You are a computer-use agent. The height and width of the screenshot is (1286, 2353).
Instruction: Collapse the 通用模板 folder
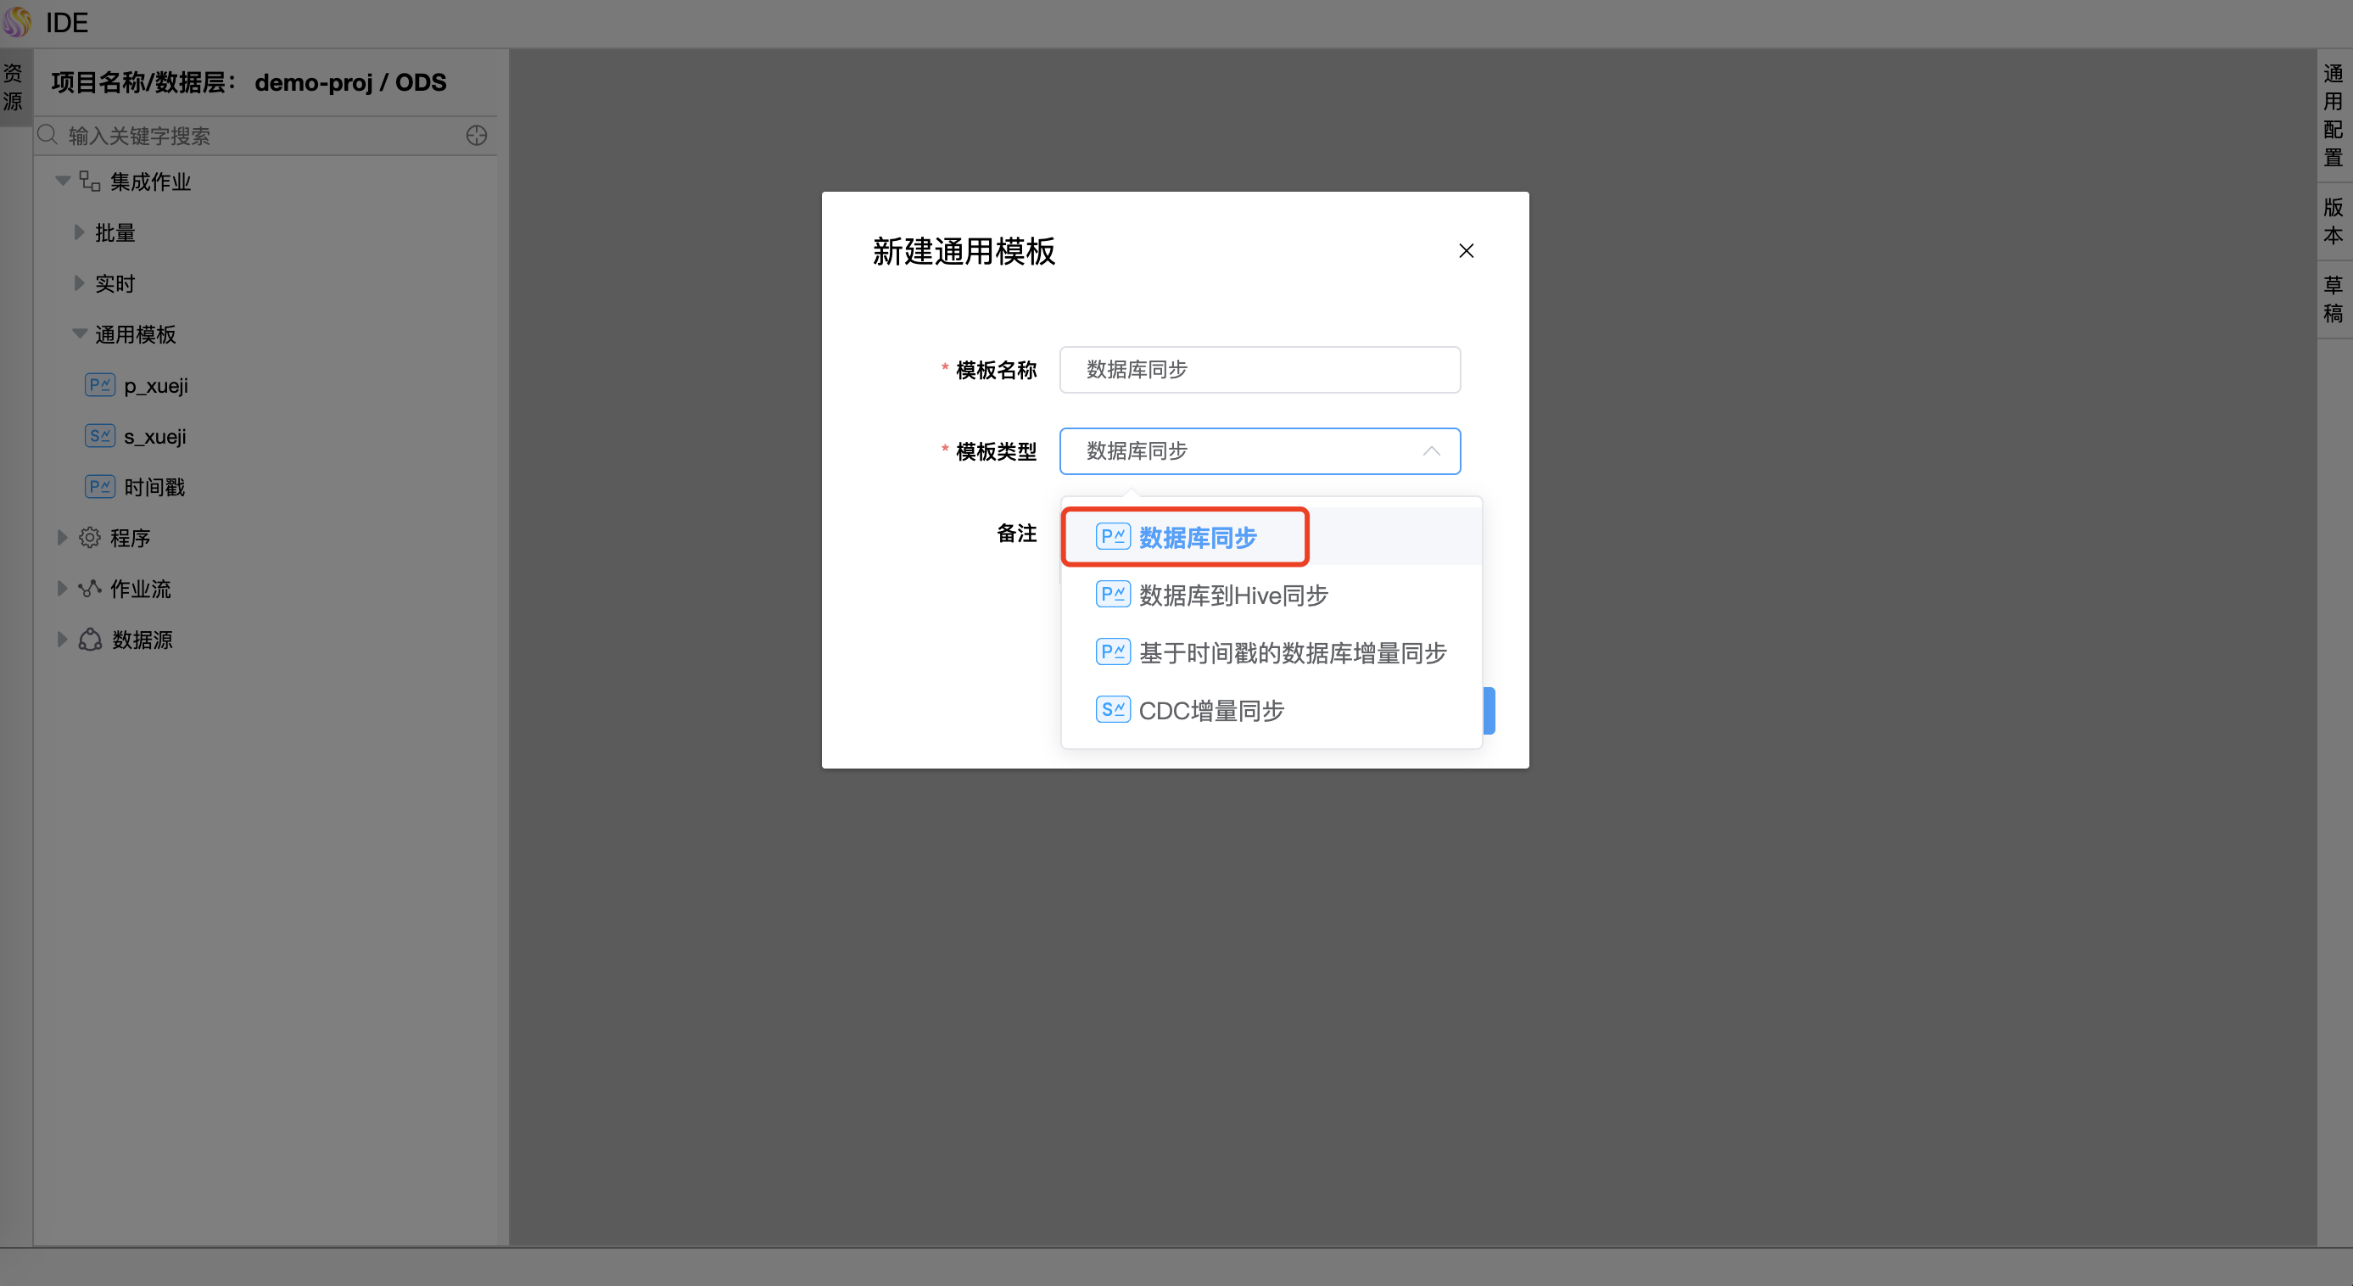[x=80, y=333]
